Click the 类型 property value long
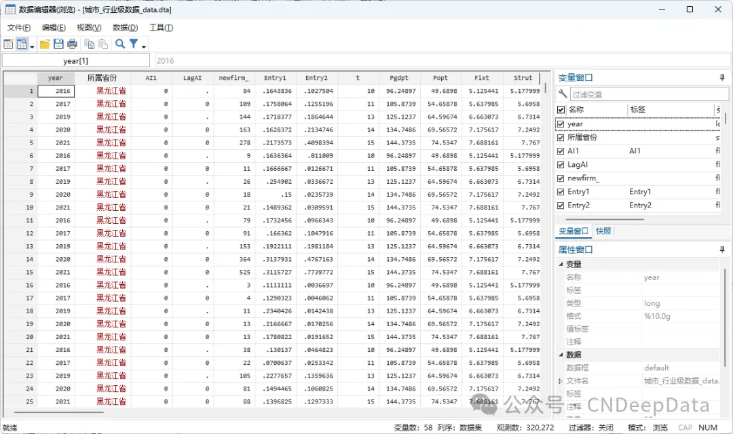 652,303
